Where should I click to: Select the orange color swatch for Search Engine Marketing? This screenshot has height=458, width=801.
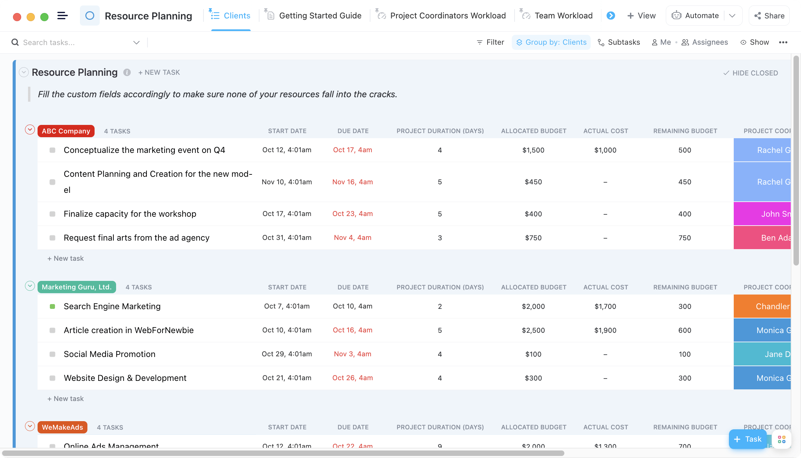(x=765, y=306)
